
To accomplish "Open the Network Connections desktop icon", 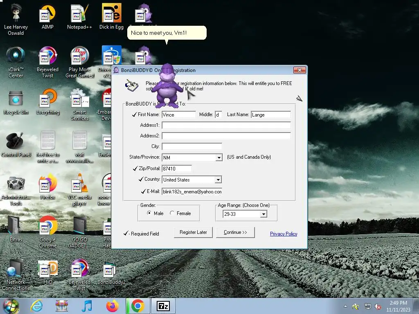I will [x=16, y=275].
